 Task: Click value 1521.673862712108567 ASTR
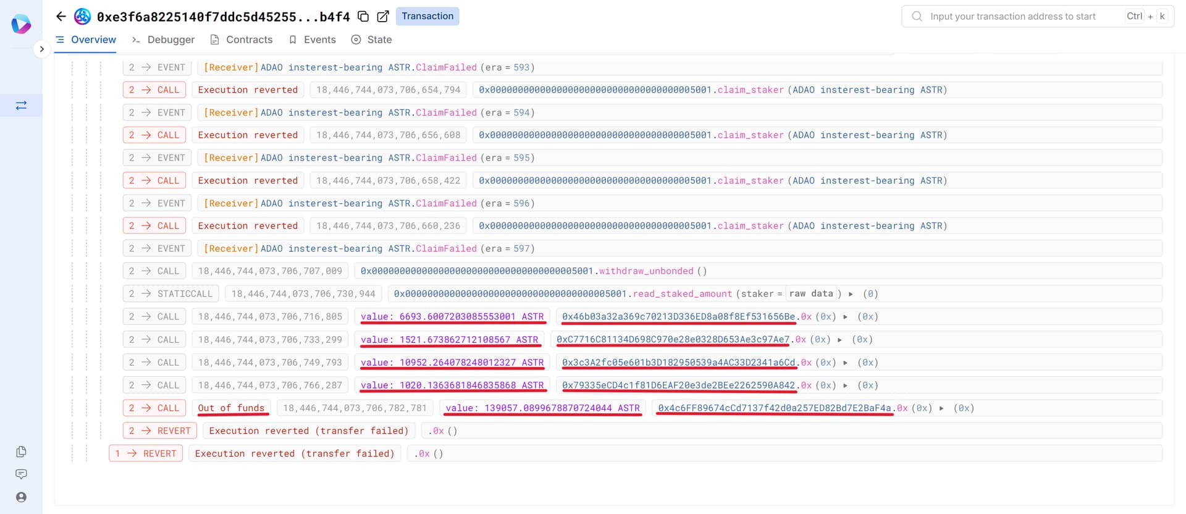[449, 340]
